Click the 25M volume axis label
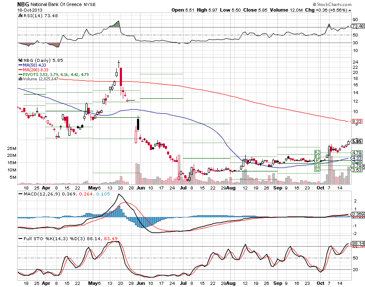This screenshot has height=287, width=365. click(x=12, y=149)
